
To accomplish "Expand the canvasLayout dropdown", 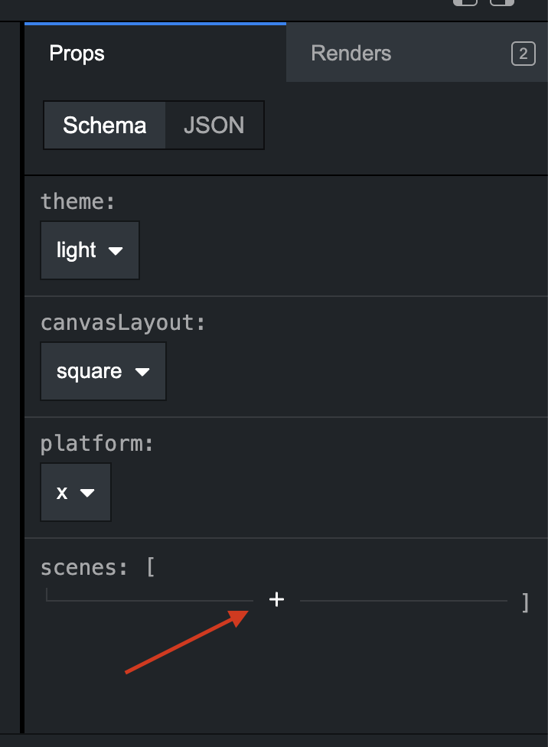I will tap(103, 371).
